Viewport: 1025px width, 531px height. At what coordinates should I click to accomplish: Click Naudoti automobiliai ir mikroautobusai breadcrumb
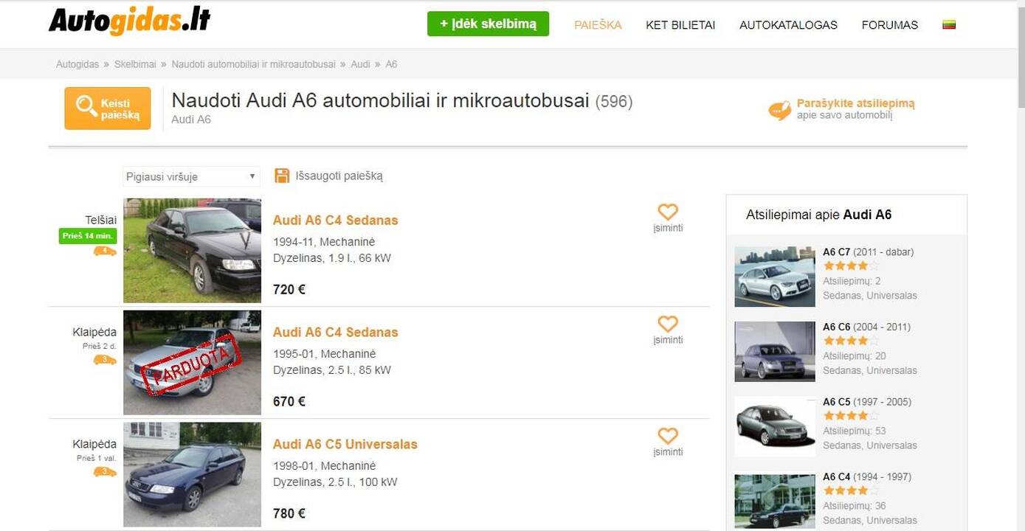(253, 64)
